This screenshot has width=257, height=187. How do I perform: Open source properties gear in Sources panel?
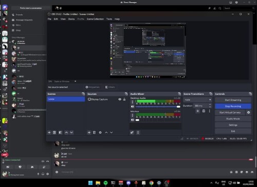(100, 133)
